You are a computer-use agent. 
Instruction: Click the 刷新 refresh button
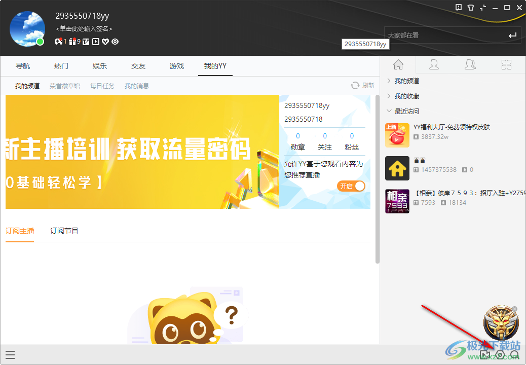click(363, 86)
